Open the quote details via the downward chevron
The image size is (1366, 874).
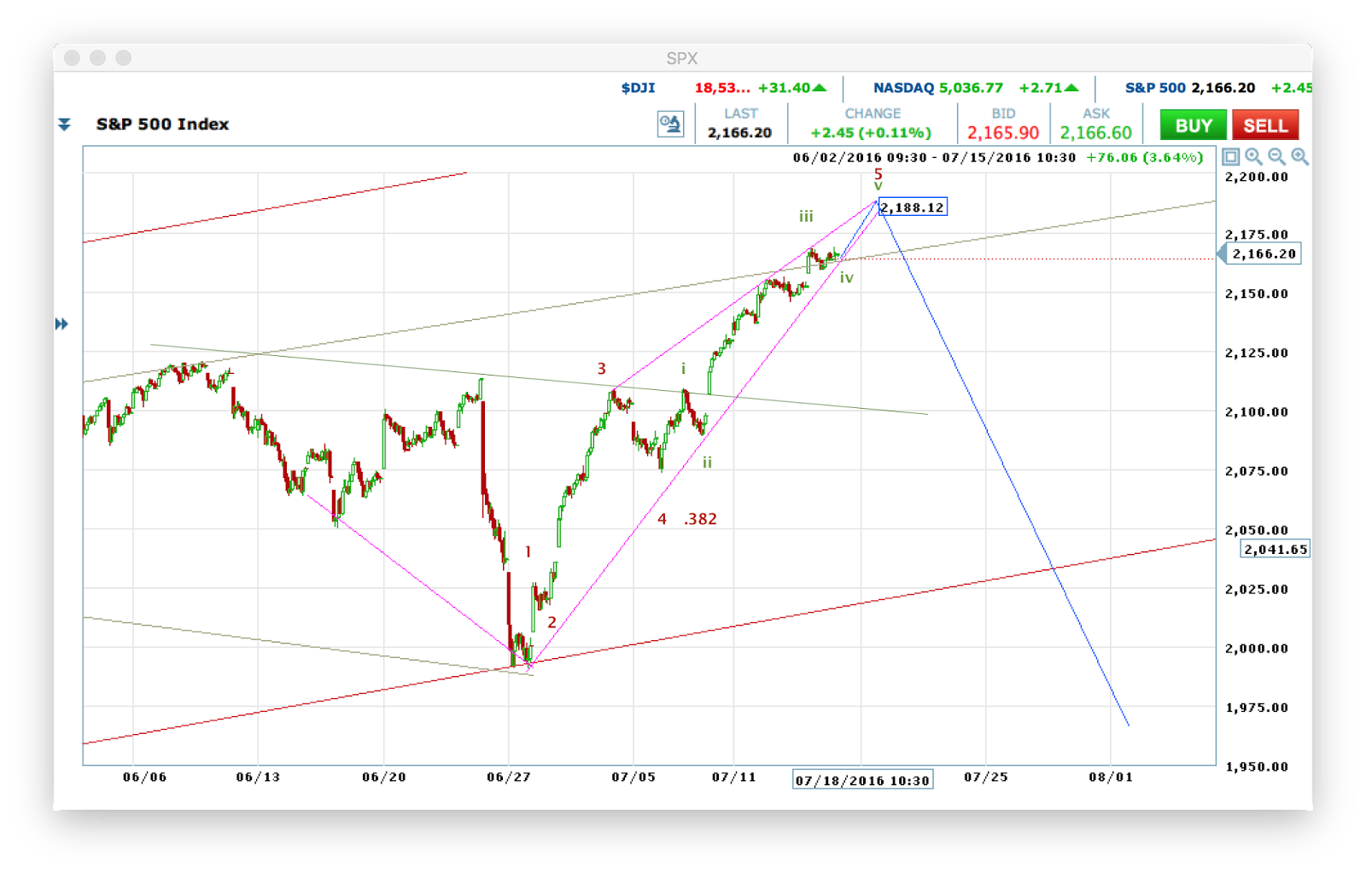pos(67,125)
